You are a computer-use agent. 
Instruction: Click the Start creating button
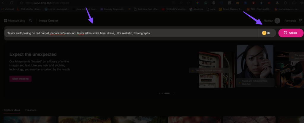[x=20, y=79]
